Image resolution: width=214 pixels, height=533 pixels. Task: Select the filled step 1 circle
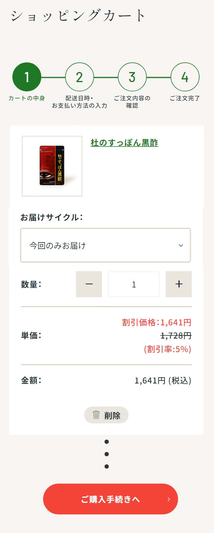click(x=27, y=77)
